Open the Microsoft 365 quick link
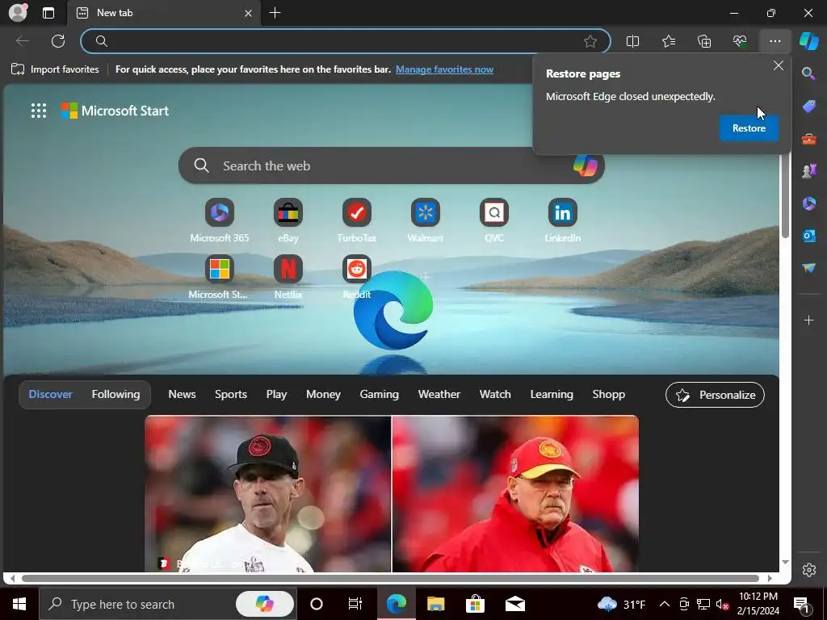This screenshot has width=827, height=620. [220, 220]
